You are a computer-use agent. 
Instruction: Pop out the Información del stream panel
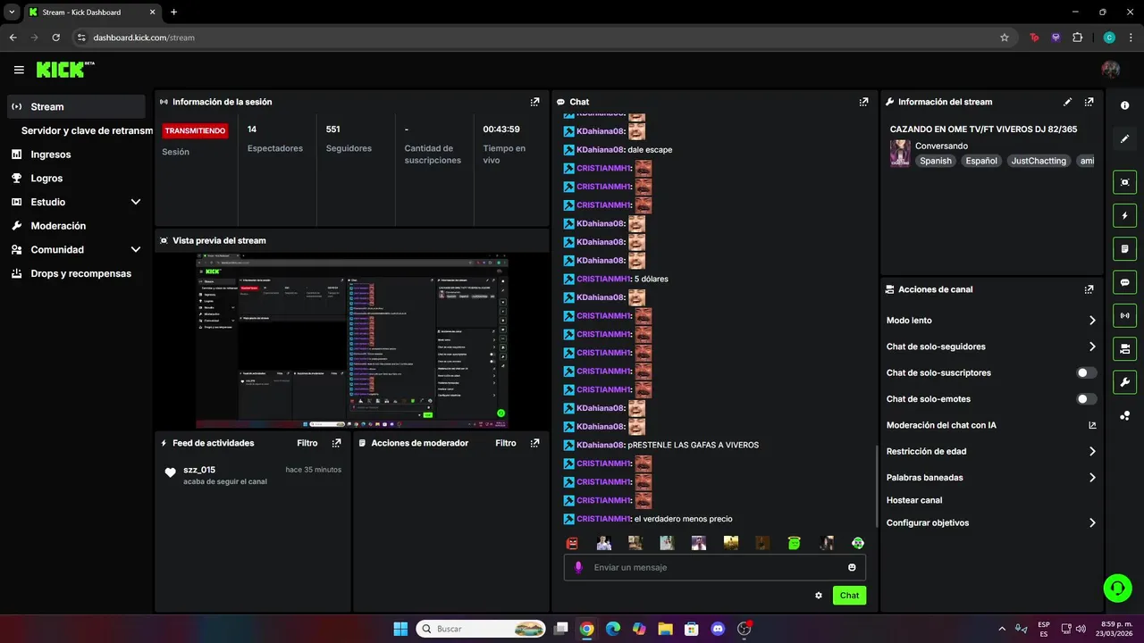(x=1089, y=102)
